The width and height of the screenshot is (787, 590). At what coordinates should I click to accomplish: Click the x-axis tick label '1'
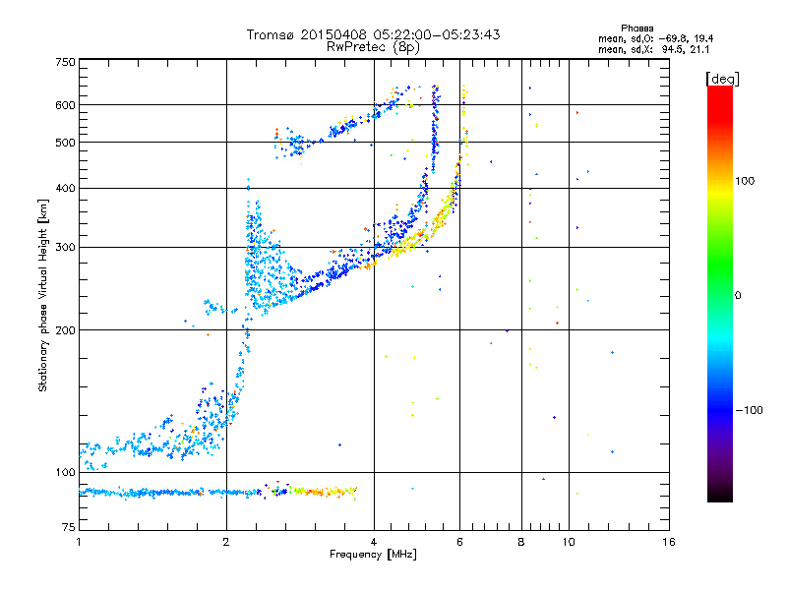coord(79,542)
